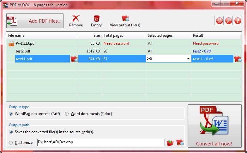This screenshot has height=153, width=247.
Task: Expand the Selected pages dropdown for test11.pdf
Action: [188, 59]
